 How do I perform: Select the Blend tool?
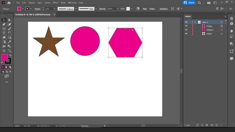pos(10,46)
